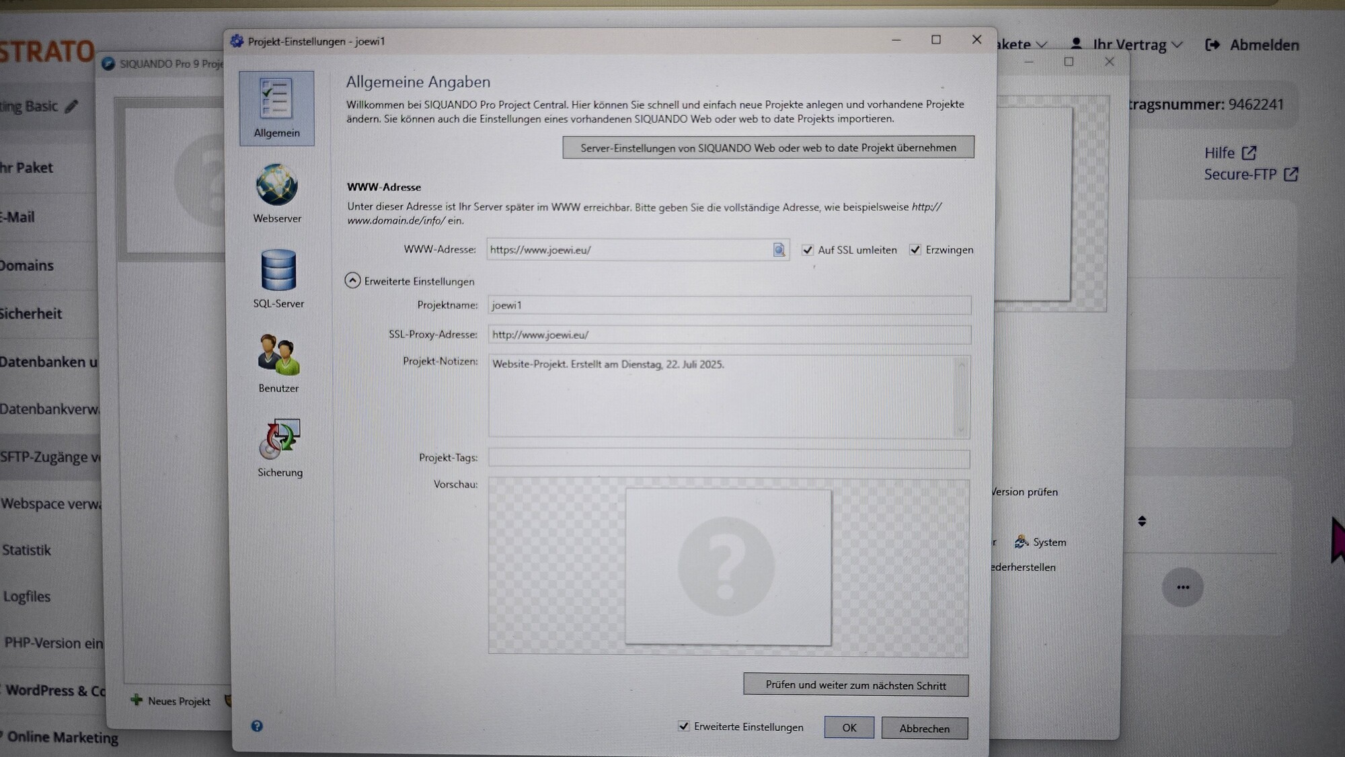Open the Pakete dropdown chevron
The width and height of the screenshot is (1345, 757).
1042,45
